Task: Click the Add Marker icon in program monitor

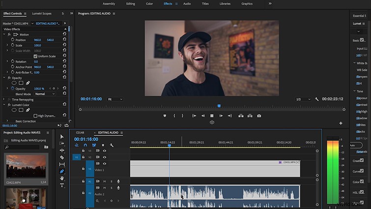Action: 165,116
